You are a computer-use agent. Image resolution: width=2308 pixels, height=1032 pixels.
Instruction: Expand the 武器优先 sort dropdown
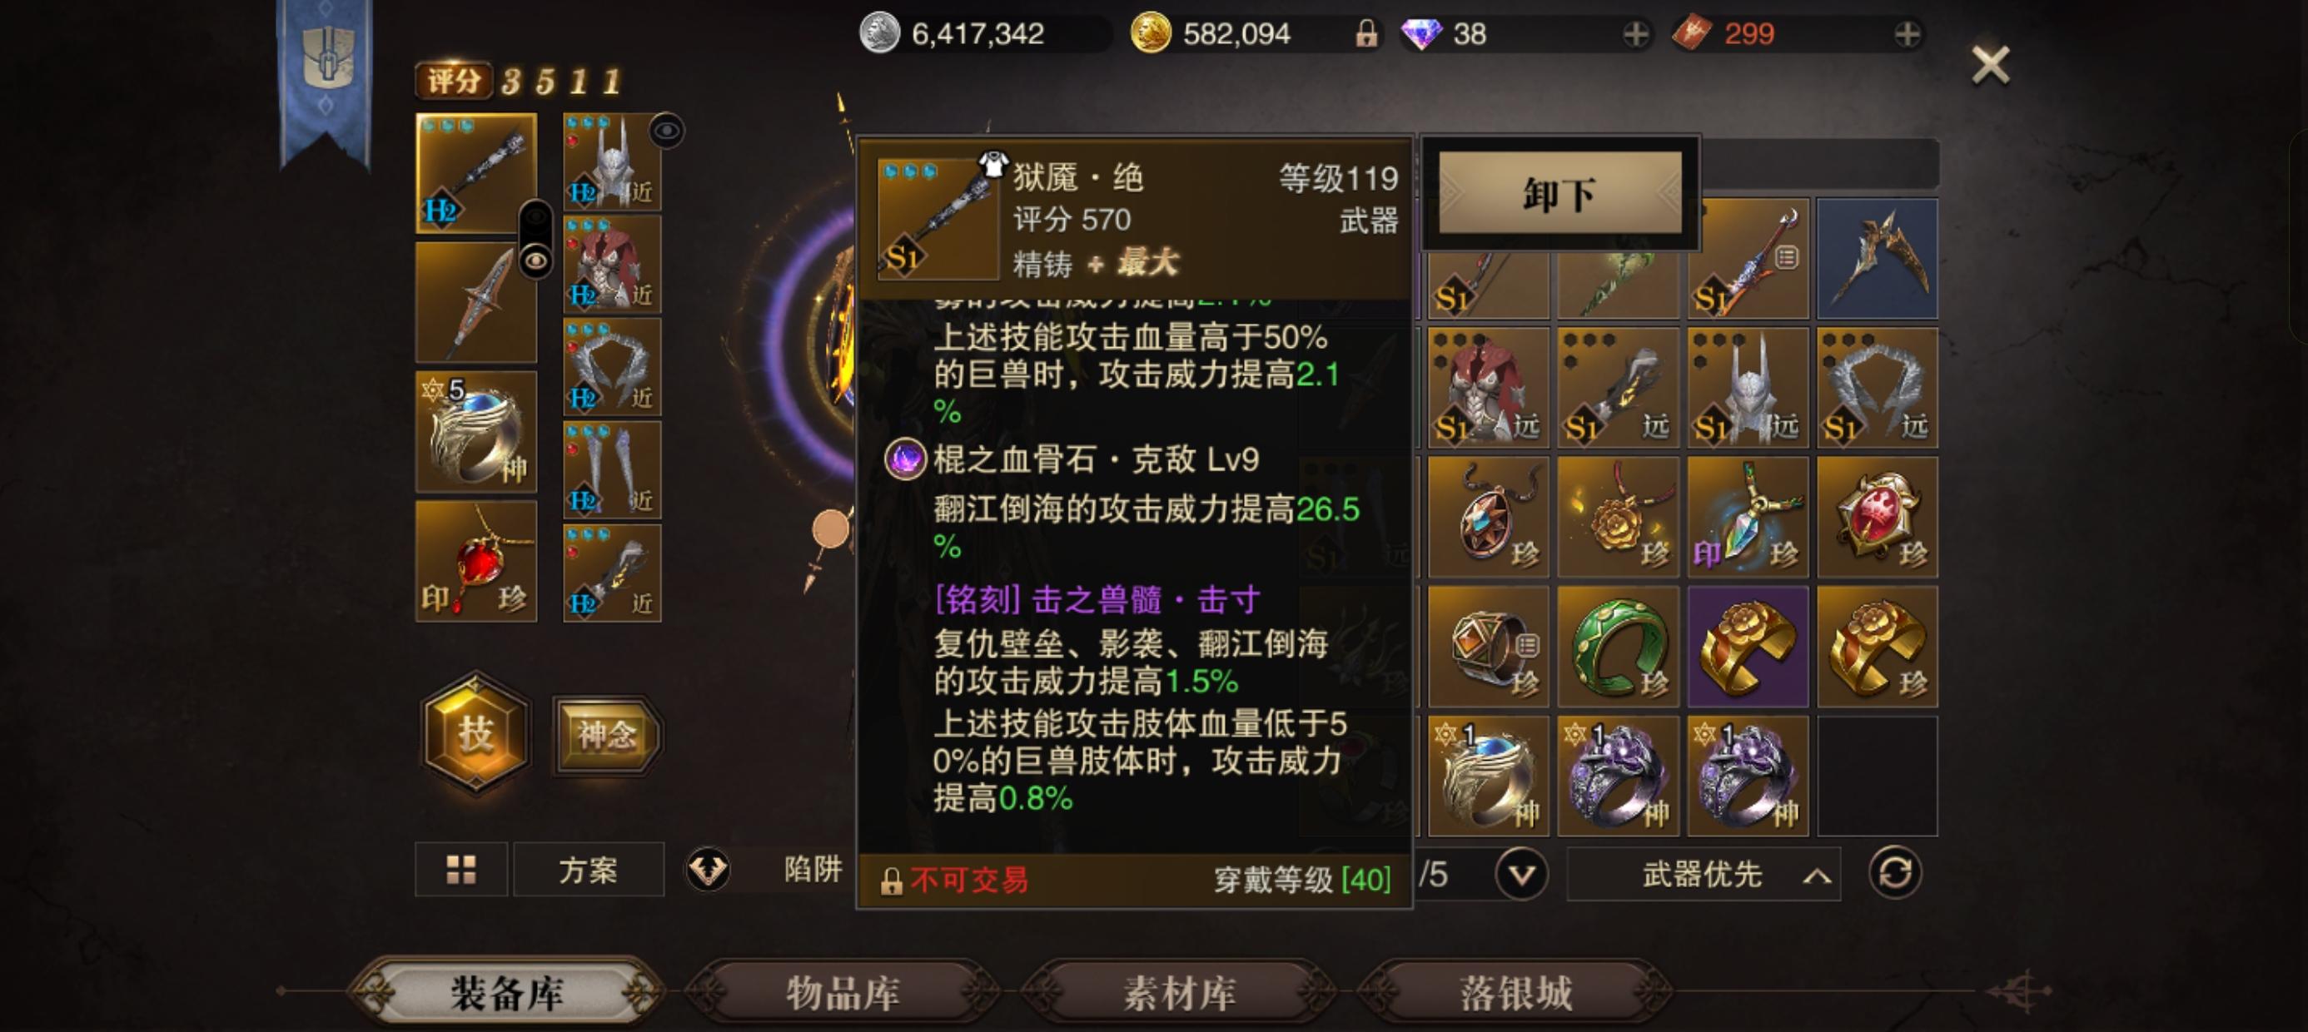coord(1704,875)
